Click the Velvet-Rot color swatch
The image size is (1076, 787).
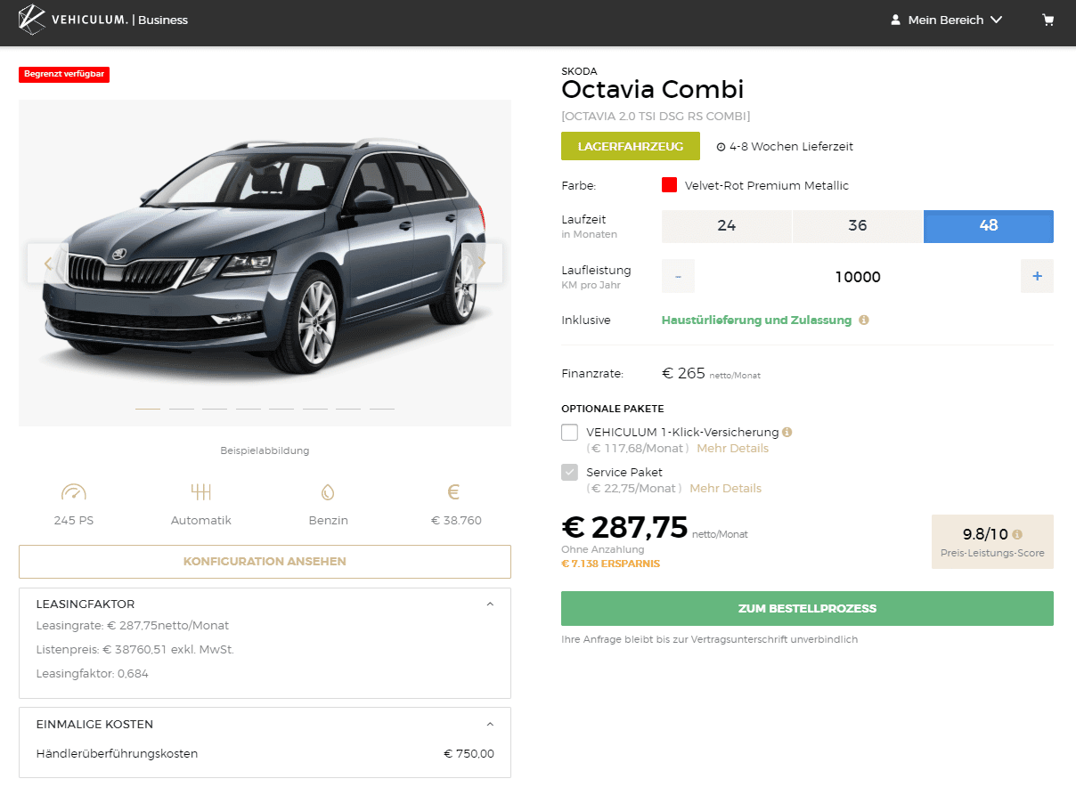click(x=670, y=185)
